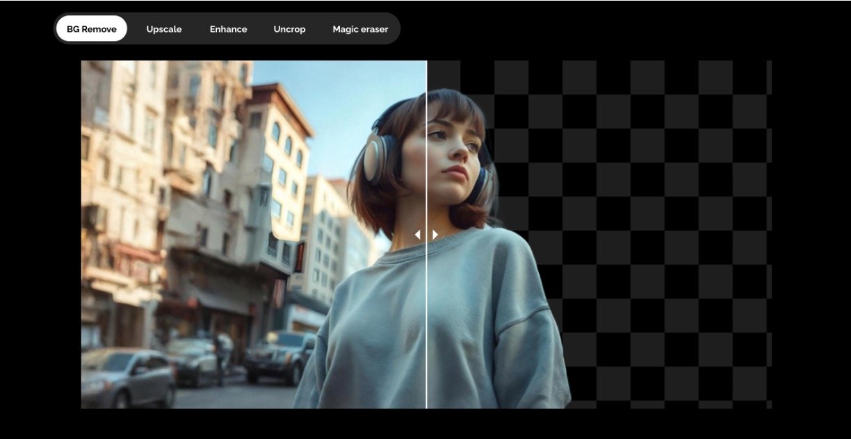Switch to the Upscale tab
Screen dimensions: 851x439
tap(164, 29)
